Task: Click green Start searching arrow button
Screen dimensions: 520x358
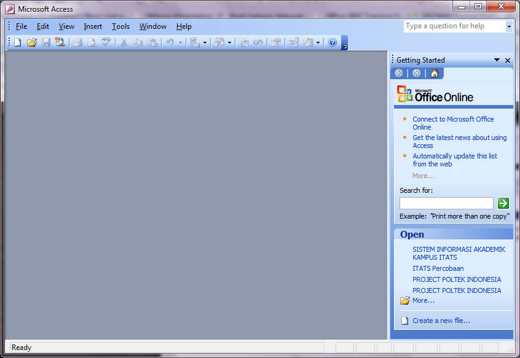Action: pos(503,203)
